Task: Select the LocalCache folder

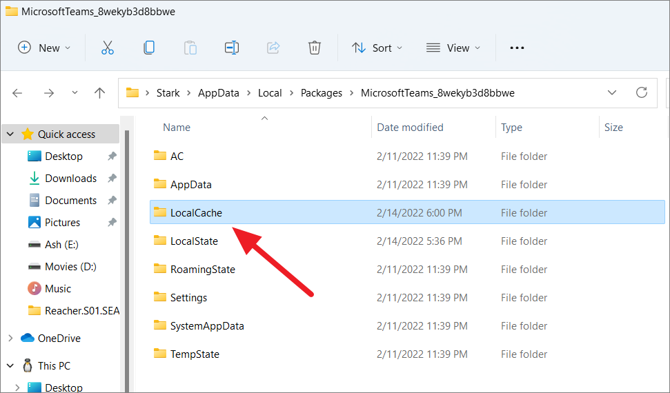Action: coord(407,213)
